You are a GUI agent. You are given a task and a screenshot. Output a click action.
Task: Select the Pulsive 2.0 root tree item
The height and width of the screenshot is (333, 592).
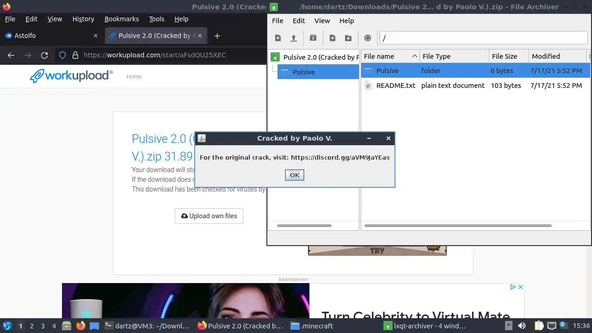pyautogui.click(x=314, y=57)
